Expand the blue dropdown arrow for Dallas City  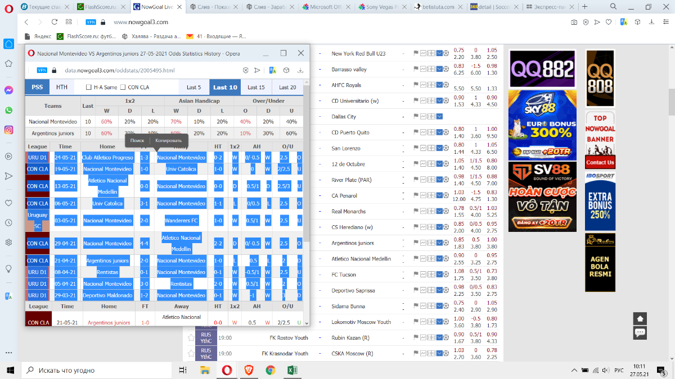[x=439, y=117]
